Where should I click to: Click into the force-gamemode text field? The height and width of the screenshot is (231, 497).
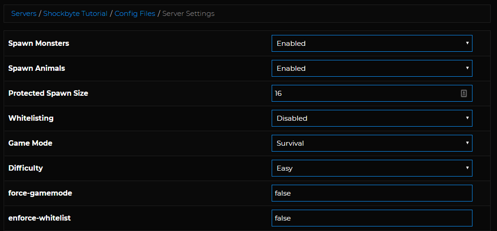372,193
